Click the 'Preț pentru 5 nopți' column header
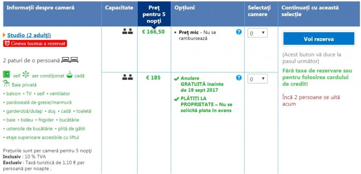 point(154,14)
